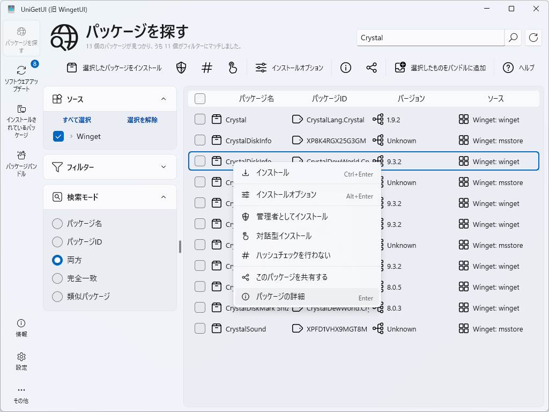This screenshot has height=412, width=549.
Task: Check the select-all checkbox in the table header
Action: pos(201,99)
